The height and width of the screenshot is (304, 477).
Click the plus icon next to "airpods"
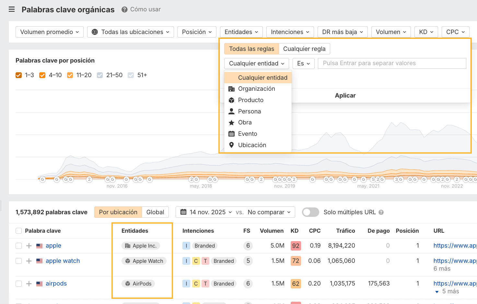click(29, 283)
